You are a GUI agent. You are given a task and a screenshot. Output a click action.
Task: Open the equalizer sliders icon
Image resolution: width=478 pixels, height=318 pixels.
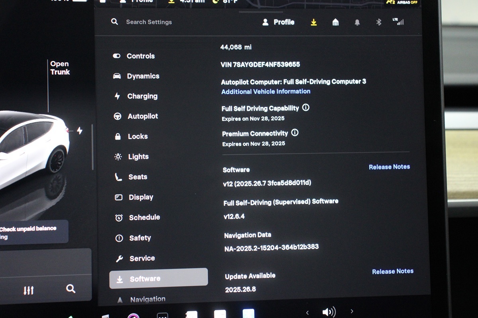coord(28,291)
